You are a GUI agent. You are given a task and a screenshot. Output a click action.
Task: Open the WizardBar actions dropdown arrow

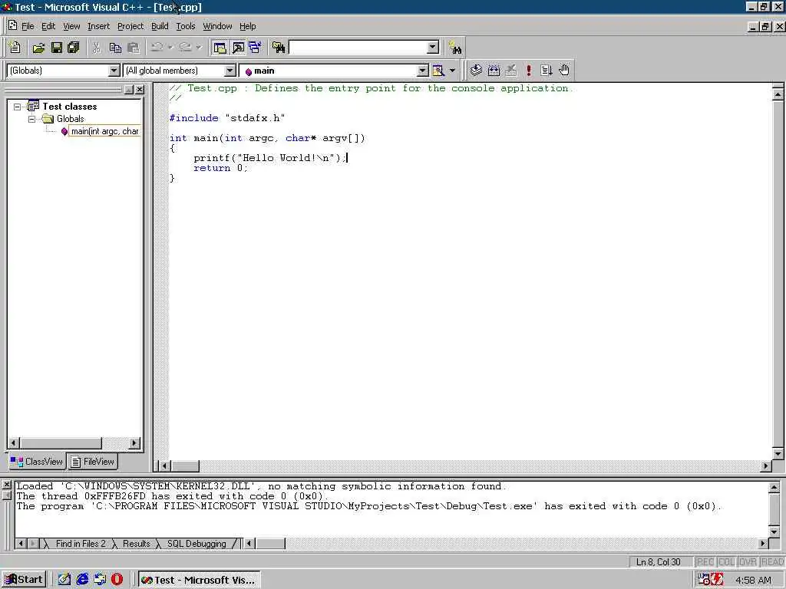(x=452, y=71)
